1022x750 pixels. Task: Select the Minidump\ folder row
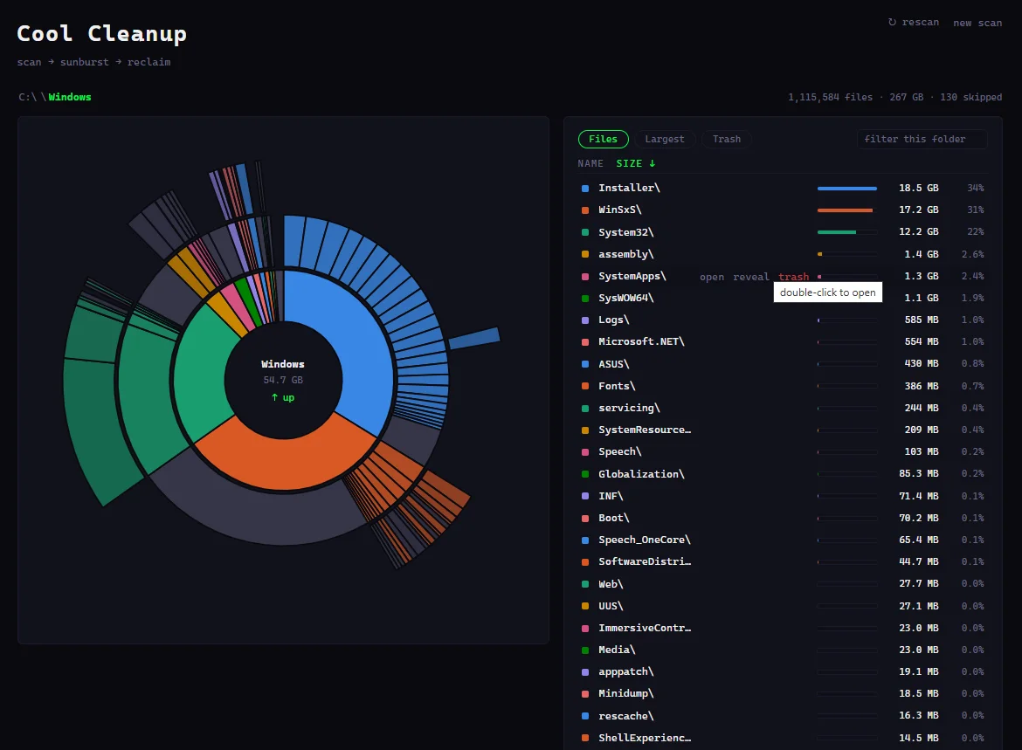pos(782,694)
